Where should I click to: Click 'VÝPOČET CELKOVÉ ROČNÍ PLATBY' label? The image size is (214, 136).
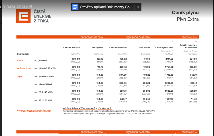coord(34,111)
